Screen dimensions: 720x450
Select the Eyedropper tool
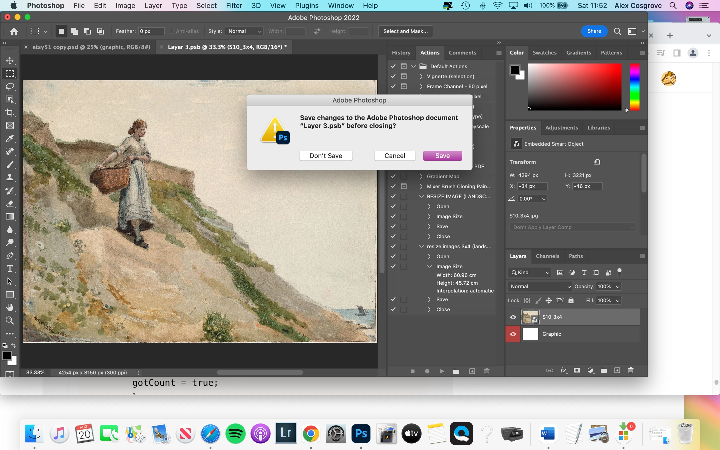tap(10, 139)
